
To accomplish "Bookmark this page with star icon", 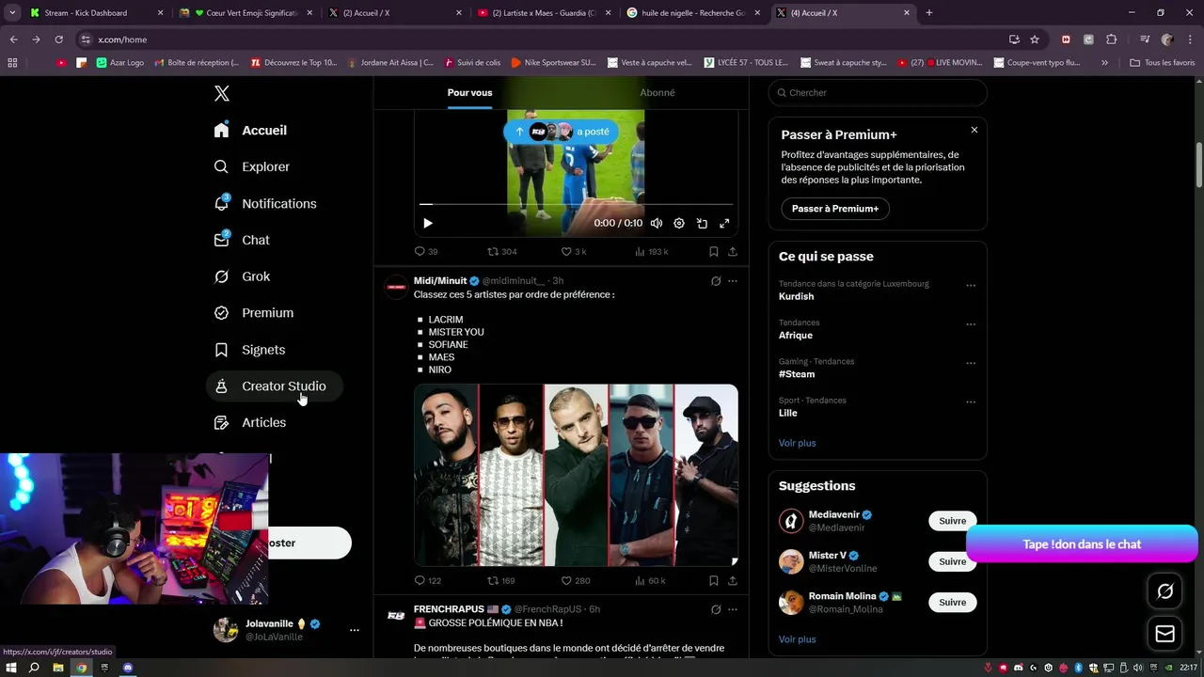I will pos(1035,39).
